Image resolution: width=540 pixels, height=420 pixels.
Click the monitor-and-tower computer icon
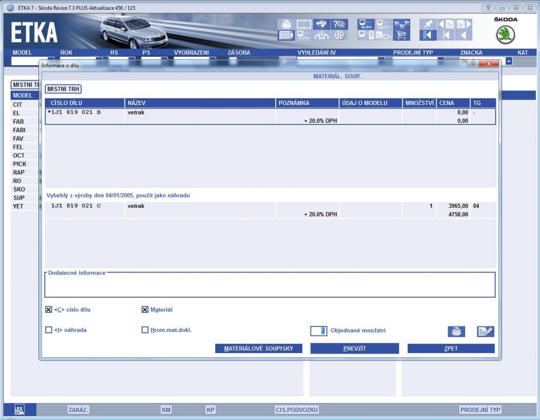(x=366, y=35)
